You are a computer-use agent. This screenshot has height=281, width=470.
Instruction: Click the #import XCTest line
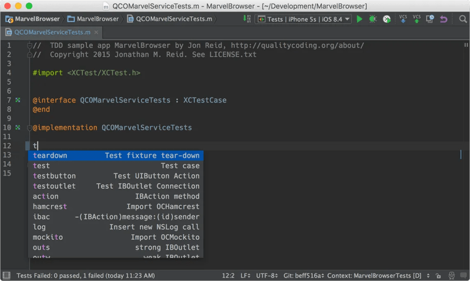point(86,73)
